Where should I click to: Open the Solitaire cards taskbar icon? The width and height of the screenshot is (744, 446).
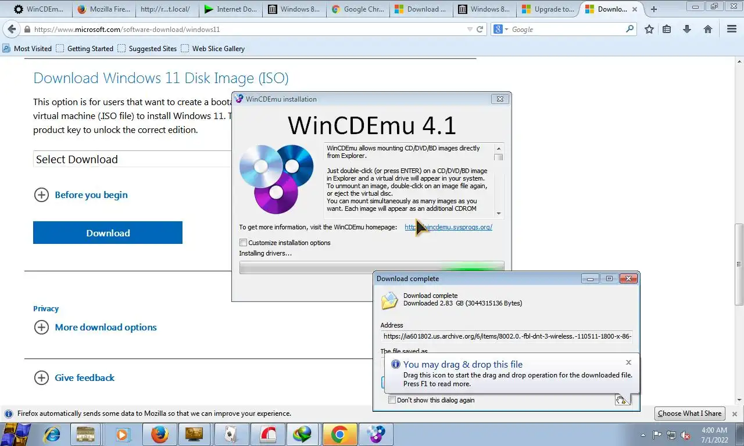231,434
